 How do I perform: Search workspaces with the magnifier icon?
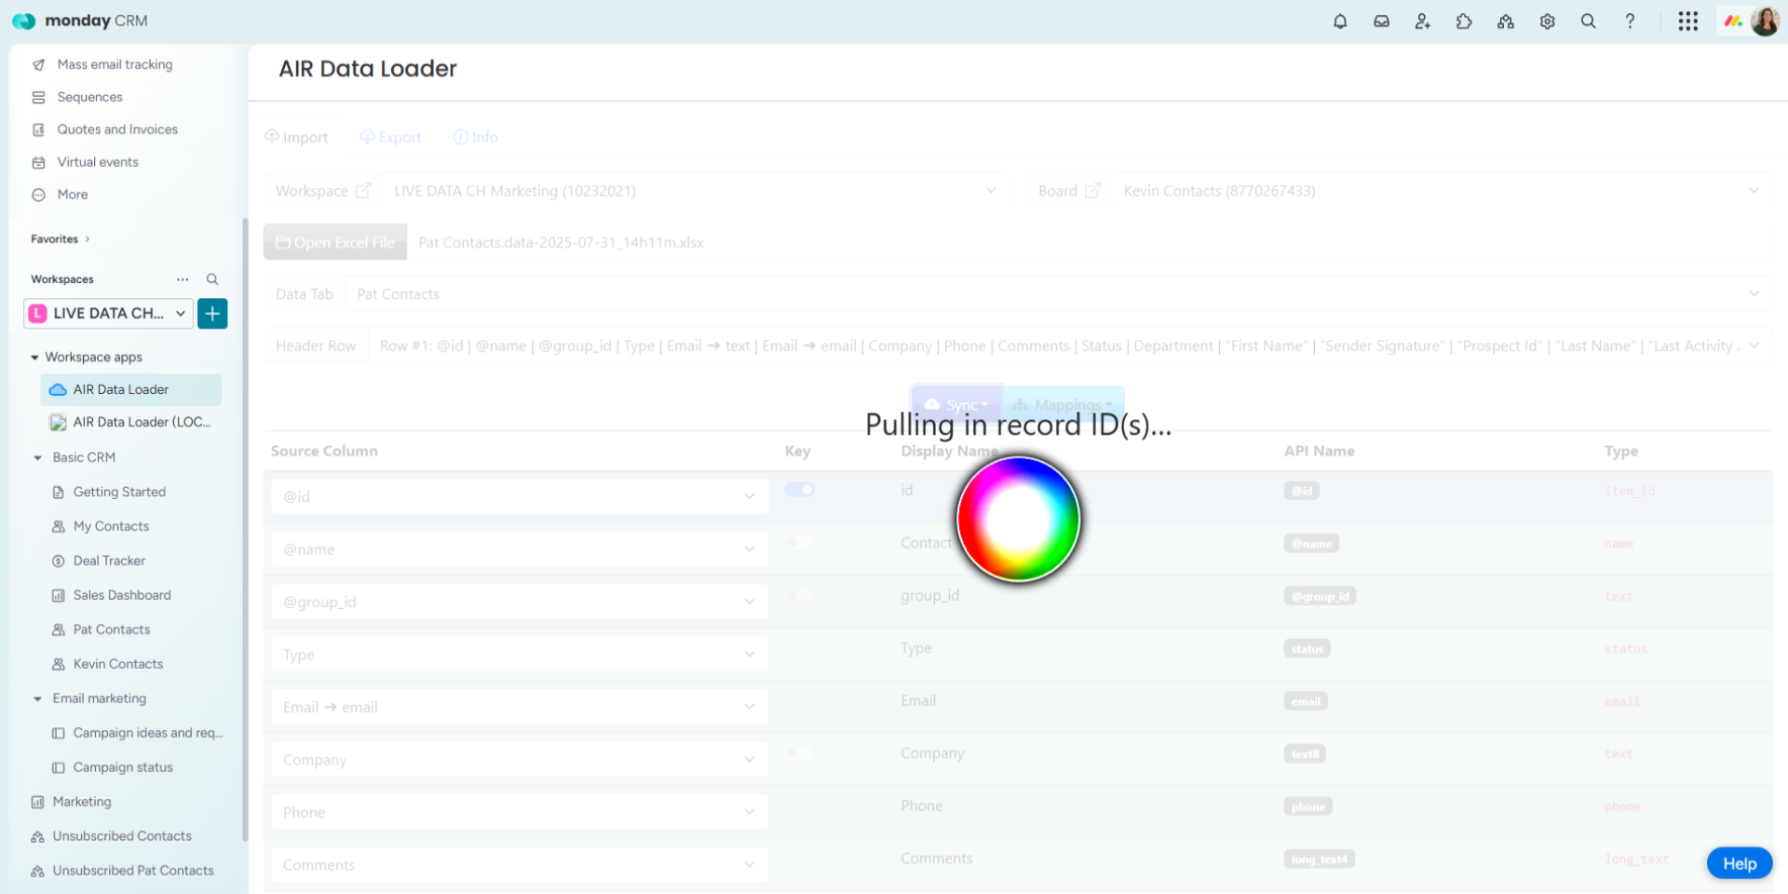click(x=212, y=279)
